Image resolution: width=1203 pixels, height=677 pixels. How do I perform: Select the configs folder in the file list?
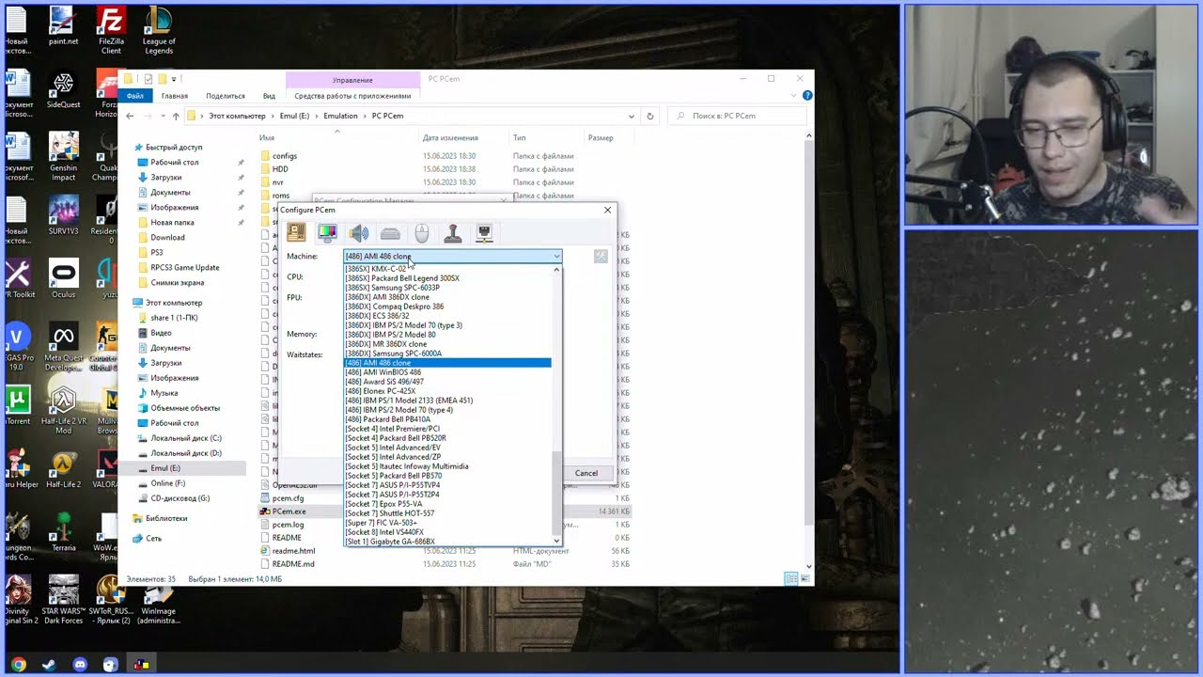pos(285,156)
